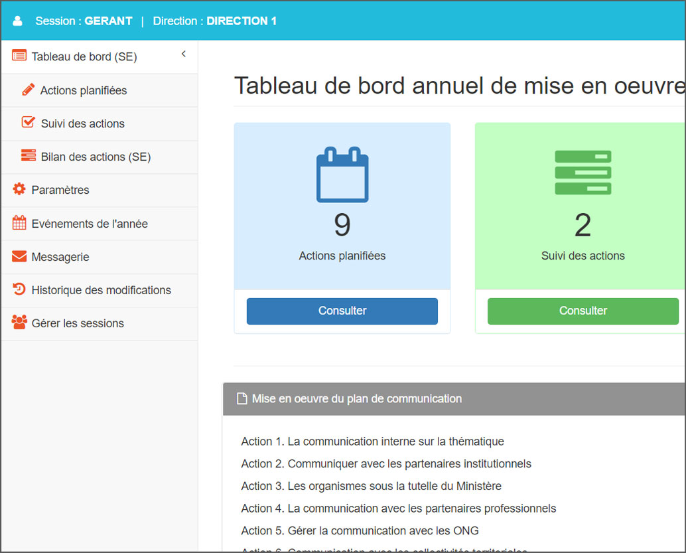This screenshot has height=553, width=686.
Task: Open Historique des modifications
Action: click(x=100, y=290)
